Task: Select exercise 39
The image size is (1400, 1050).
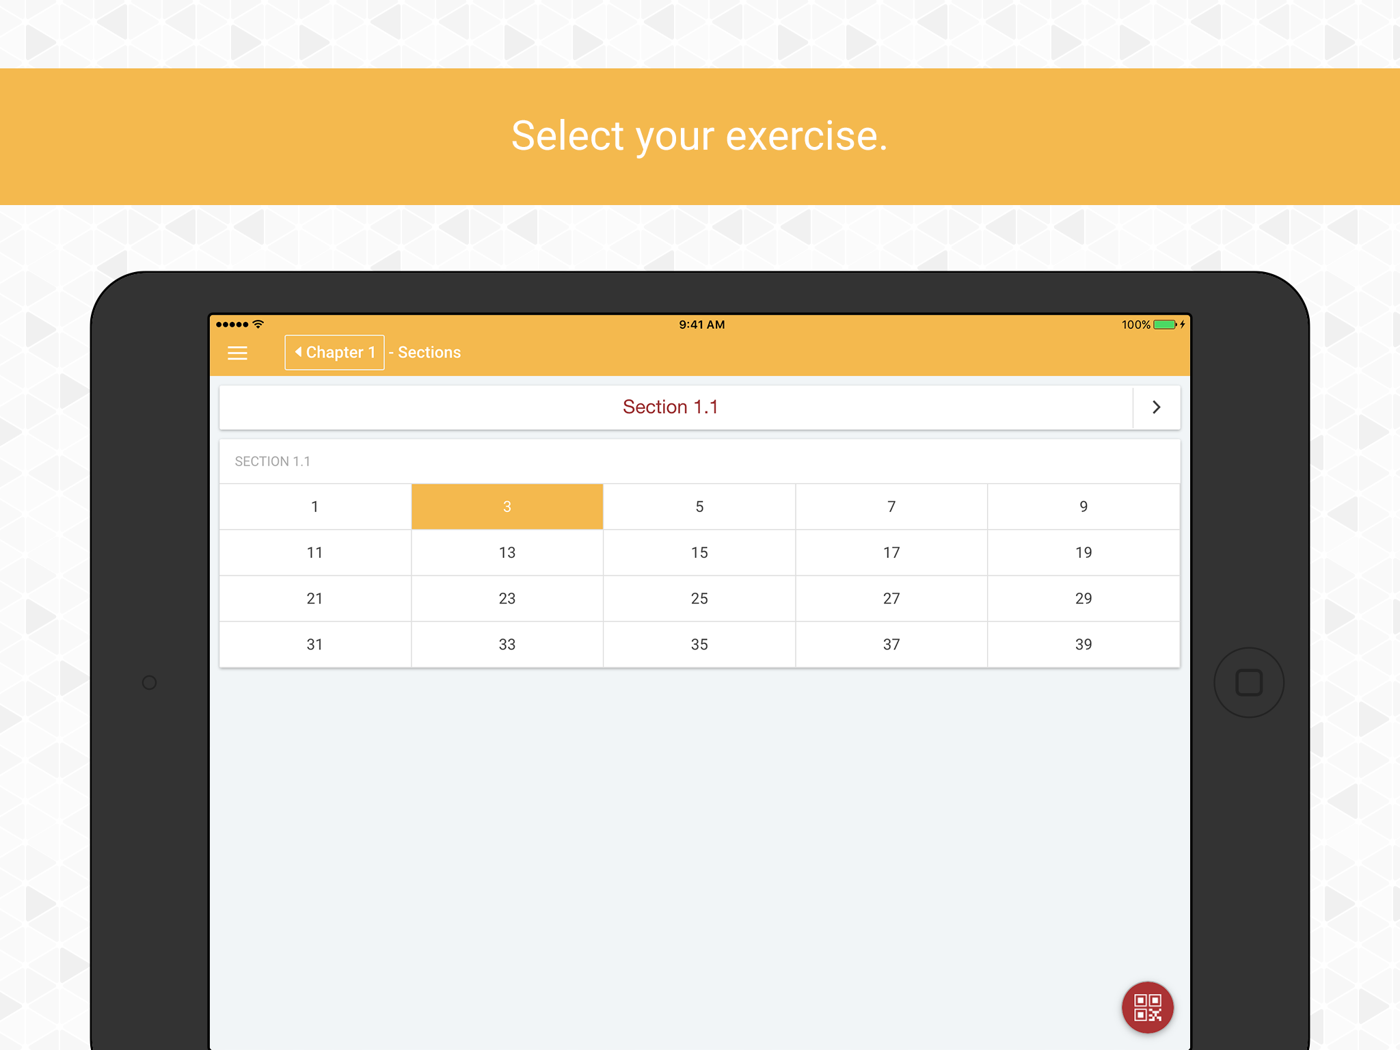Action: tap(1083, 644)
